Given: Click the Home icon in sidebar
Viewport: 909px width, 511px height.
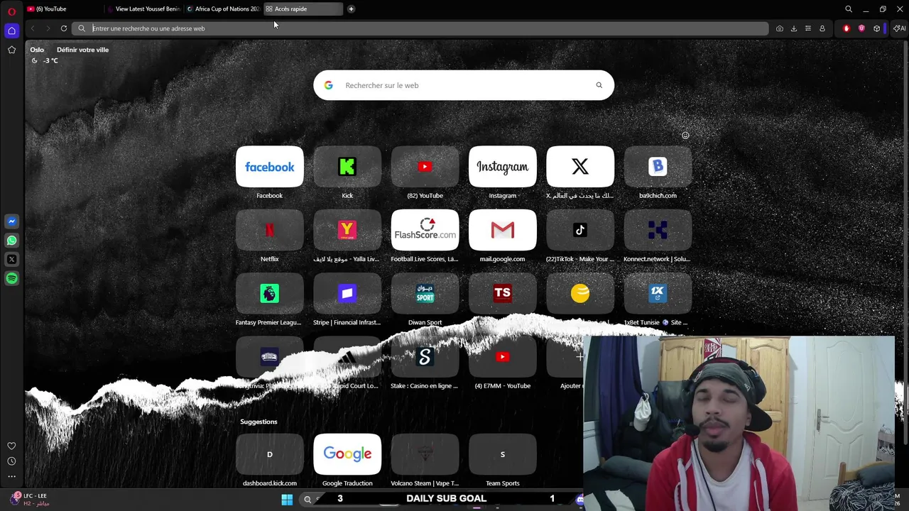Looking at the screenshot, I should (x=11, y=31).
